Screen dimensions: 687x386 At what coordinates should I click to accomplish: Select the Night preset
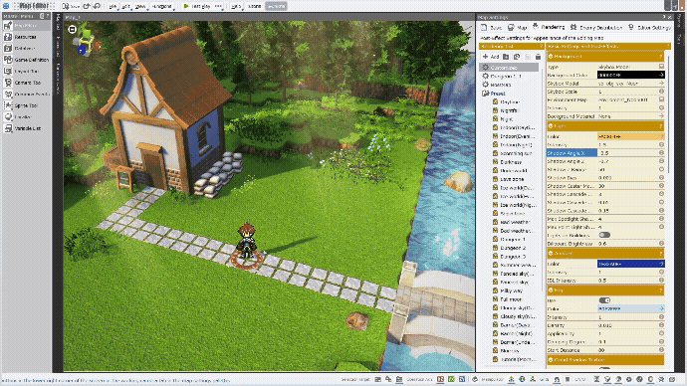(x=507, y=119)
